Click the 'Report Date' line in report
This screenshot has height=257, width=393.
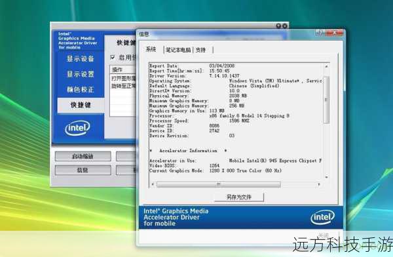tap(192, 66)
